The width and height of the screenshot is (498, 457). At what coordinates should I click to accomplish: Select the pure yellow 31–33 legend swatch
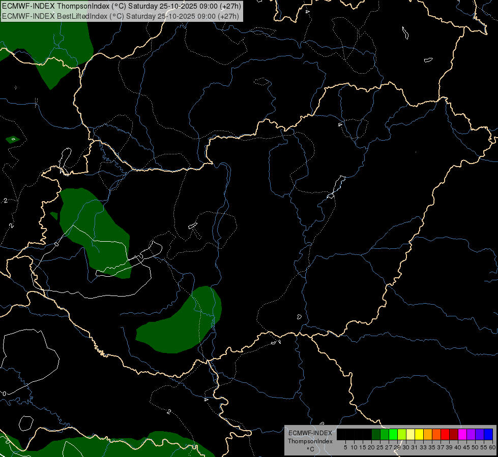click(x=419, y=434)
